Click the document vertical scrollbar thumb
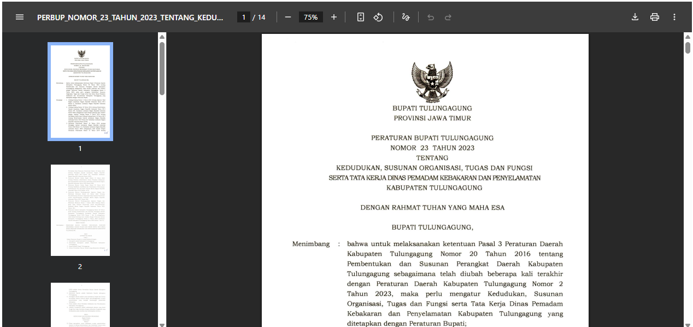Image resolution: width=693 pixels, height=327 pixels. pyautogui.click(x=688, y=48)
